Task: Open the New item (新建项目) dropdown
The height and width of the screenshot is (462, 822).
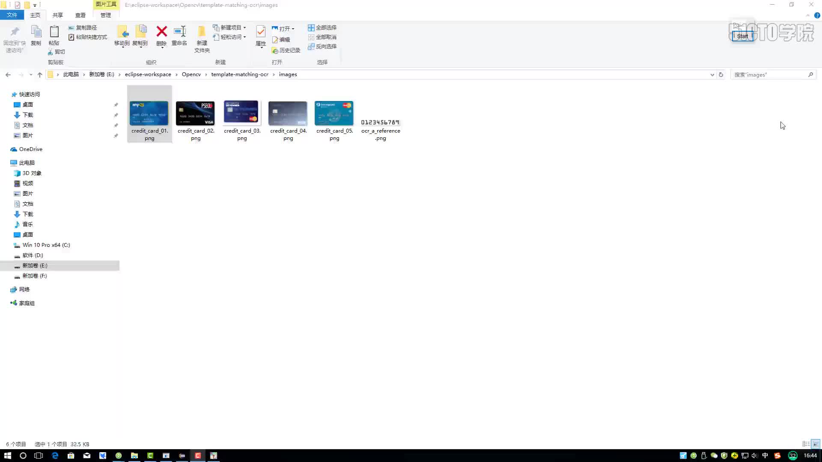Action: (x=229, y=27)
